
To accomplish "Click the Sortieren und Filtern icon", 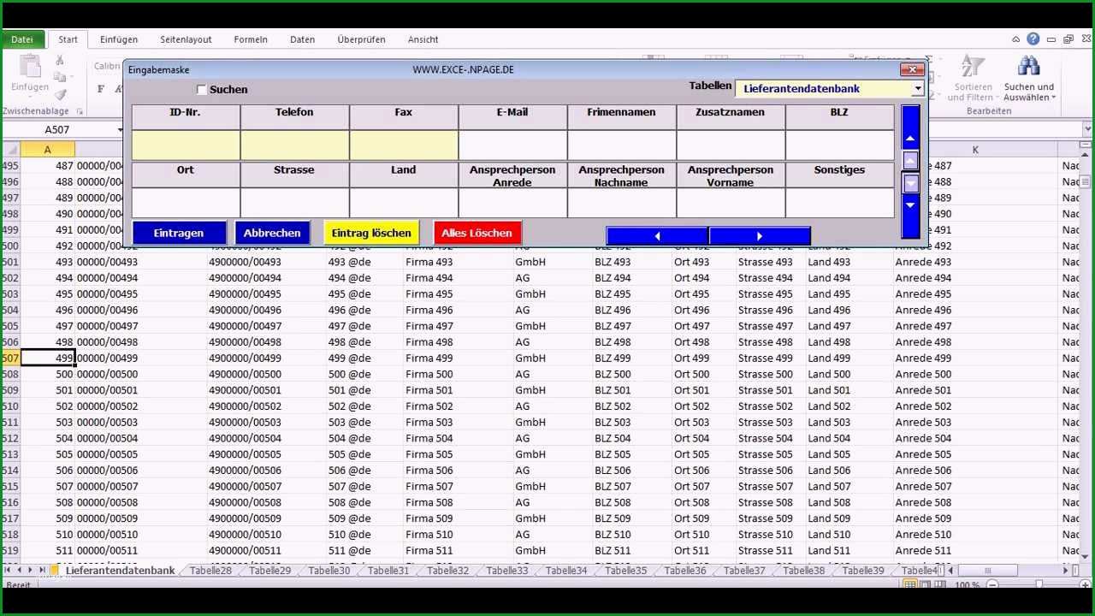I will tap(972, 67).
